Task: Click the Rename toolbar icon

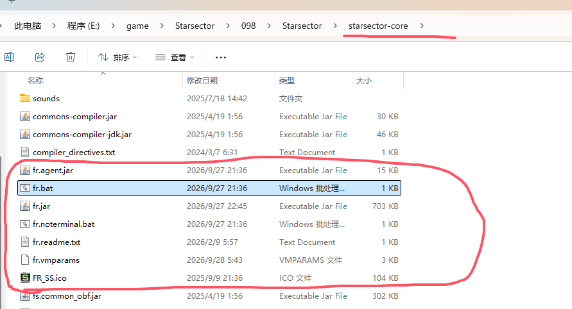Action: (9, 57)
